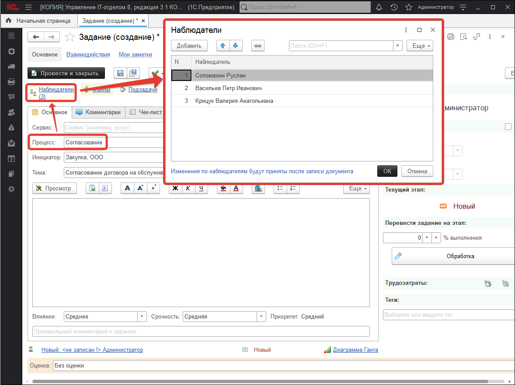515x385 pixels.
Task: Apply numbered list formatting
Action: (x=292, y=188)
